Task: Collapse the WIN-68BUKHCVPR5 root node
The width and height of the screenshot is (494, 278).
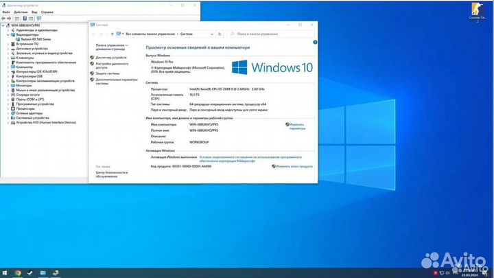Action: coord(3,25)
